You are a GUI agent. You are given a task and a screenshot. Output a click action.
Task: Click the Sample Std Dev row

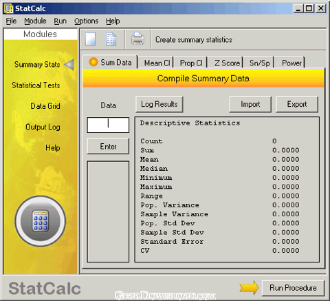tap(220, 232)
